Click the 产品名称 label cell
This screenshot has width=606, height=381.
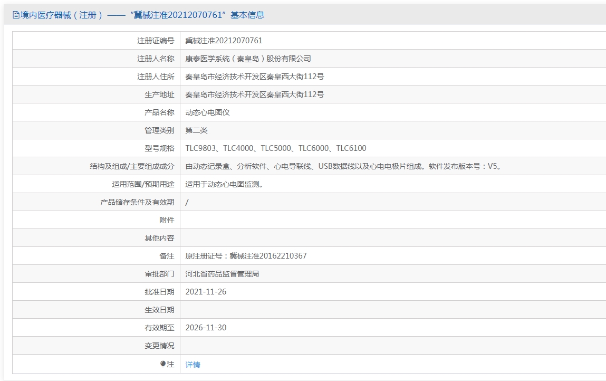[96, 112]
